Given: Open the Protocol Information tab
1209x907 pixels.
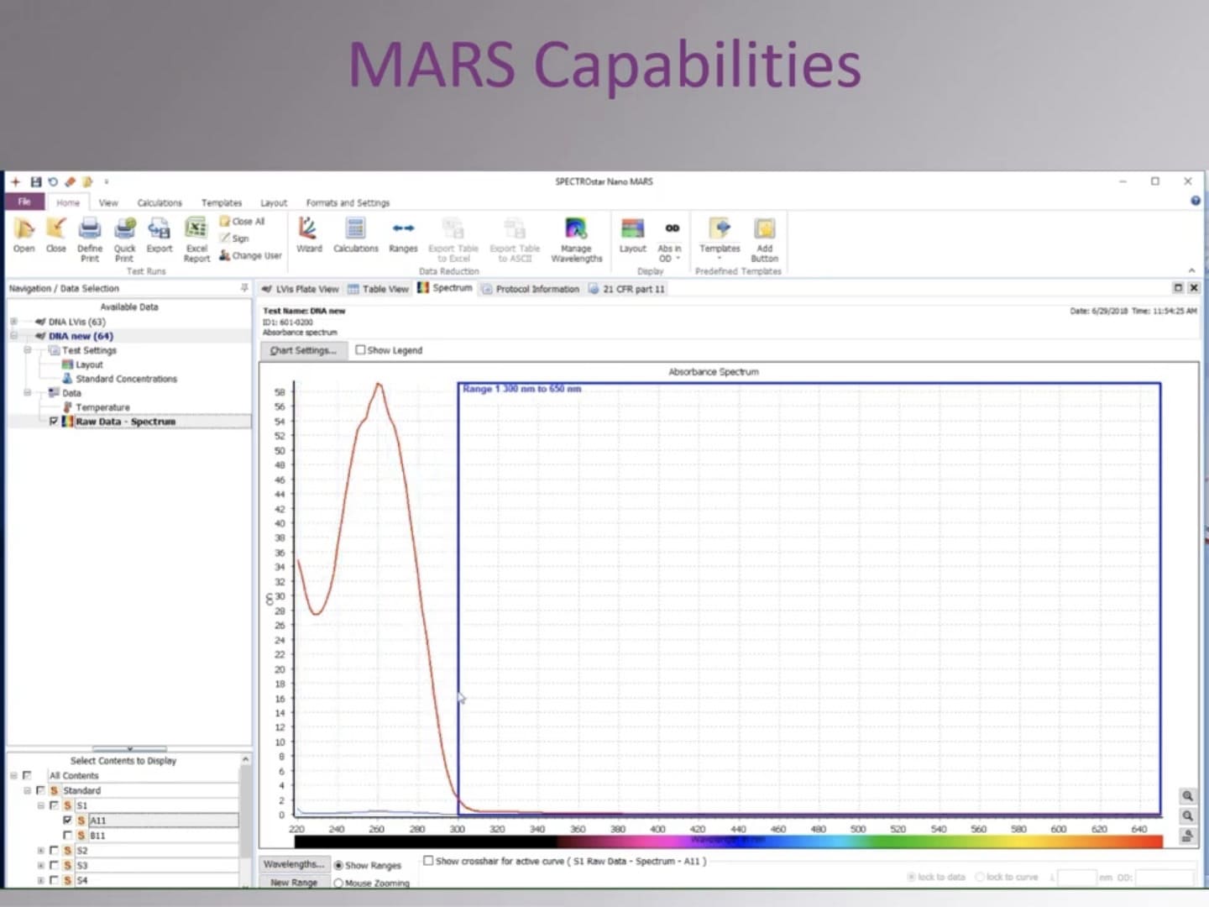Looking at the screenshot, I should tap(530, 289).
